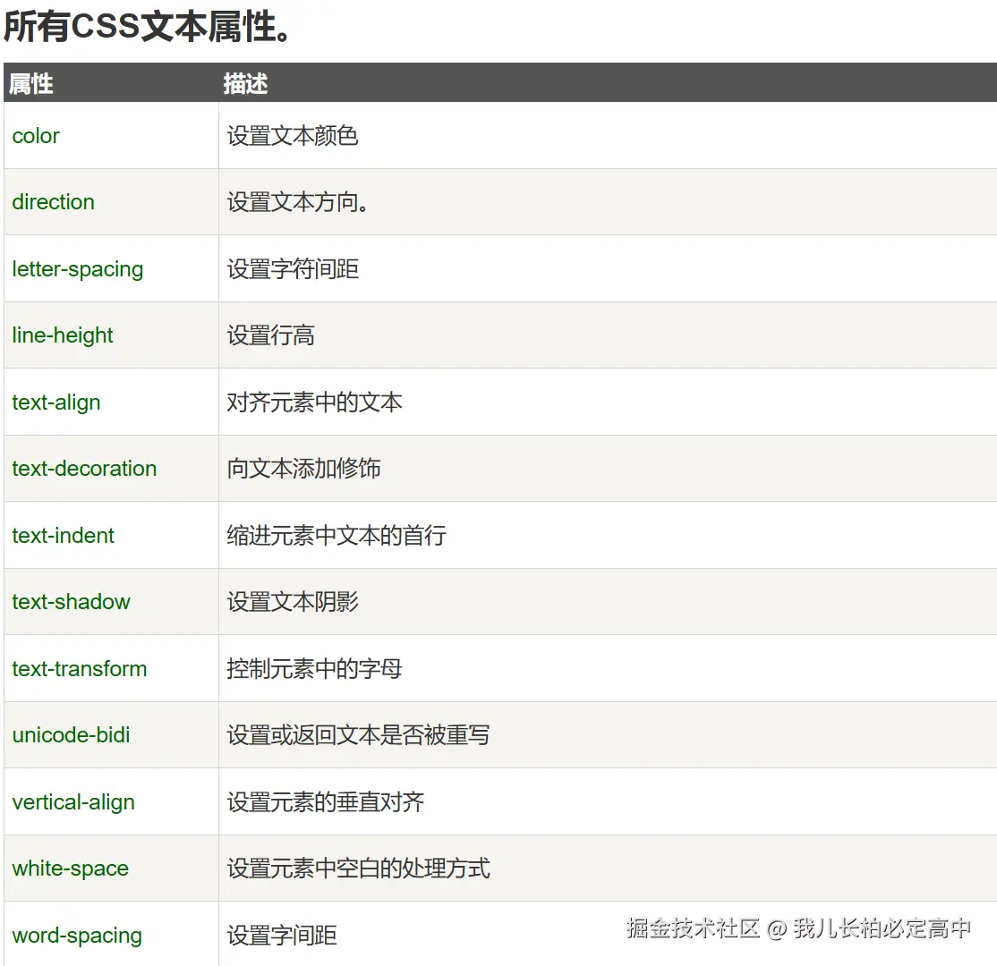
Task: Select the description 设置或返回文本是否被重写
Action: pos(359,735)
